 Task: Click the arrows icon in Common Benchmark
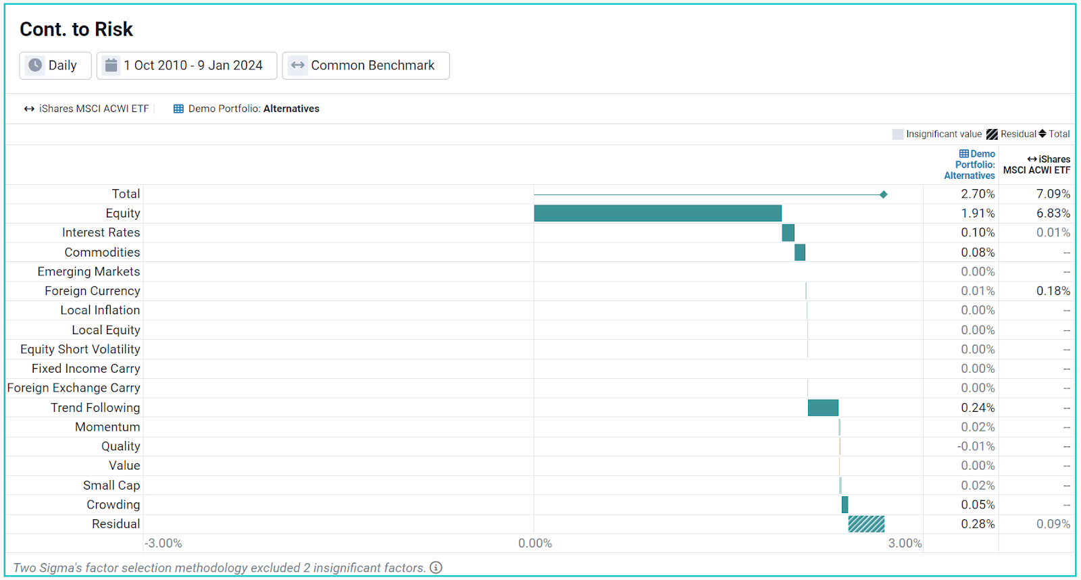coord(297,65)
